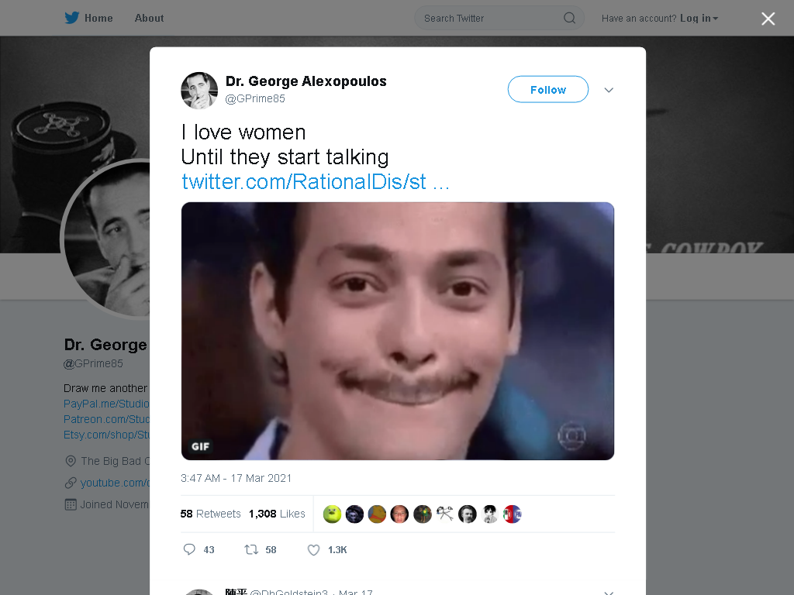
Task: Open the seventh liker avatar, grayscale man
Action: pos(468,514)
